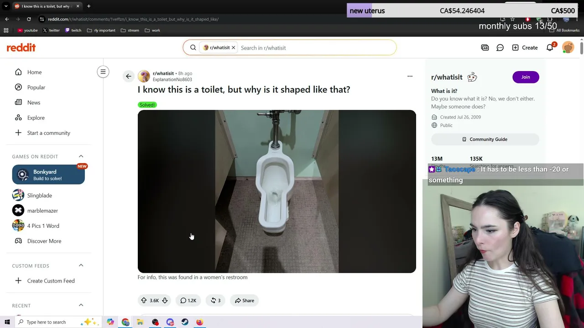584x328 pixels.
Task: Open the post options menu
Action: 410,76
